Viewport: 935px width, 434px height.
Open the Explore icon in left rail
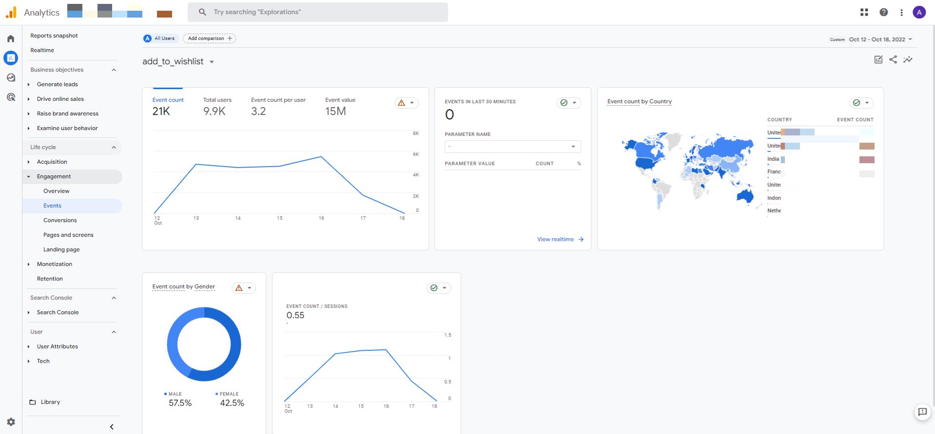[11, 77]
